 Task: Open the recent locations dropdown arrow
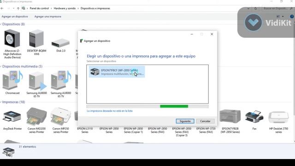pyautogui.click(x=13, y=8)
